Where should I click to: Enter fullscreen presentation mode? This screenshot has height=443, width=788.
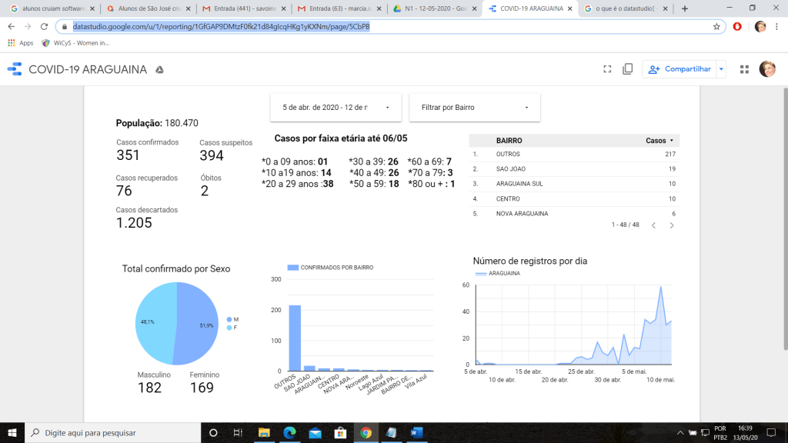[607, 69]
